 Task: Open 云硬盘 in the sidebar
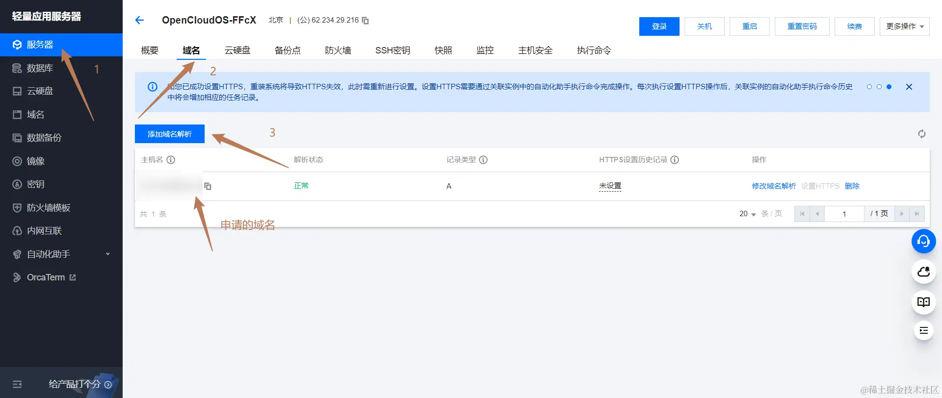[x=61, y=91]
